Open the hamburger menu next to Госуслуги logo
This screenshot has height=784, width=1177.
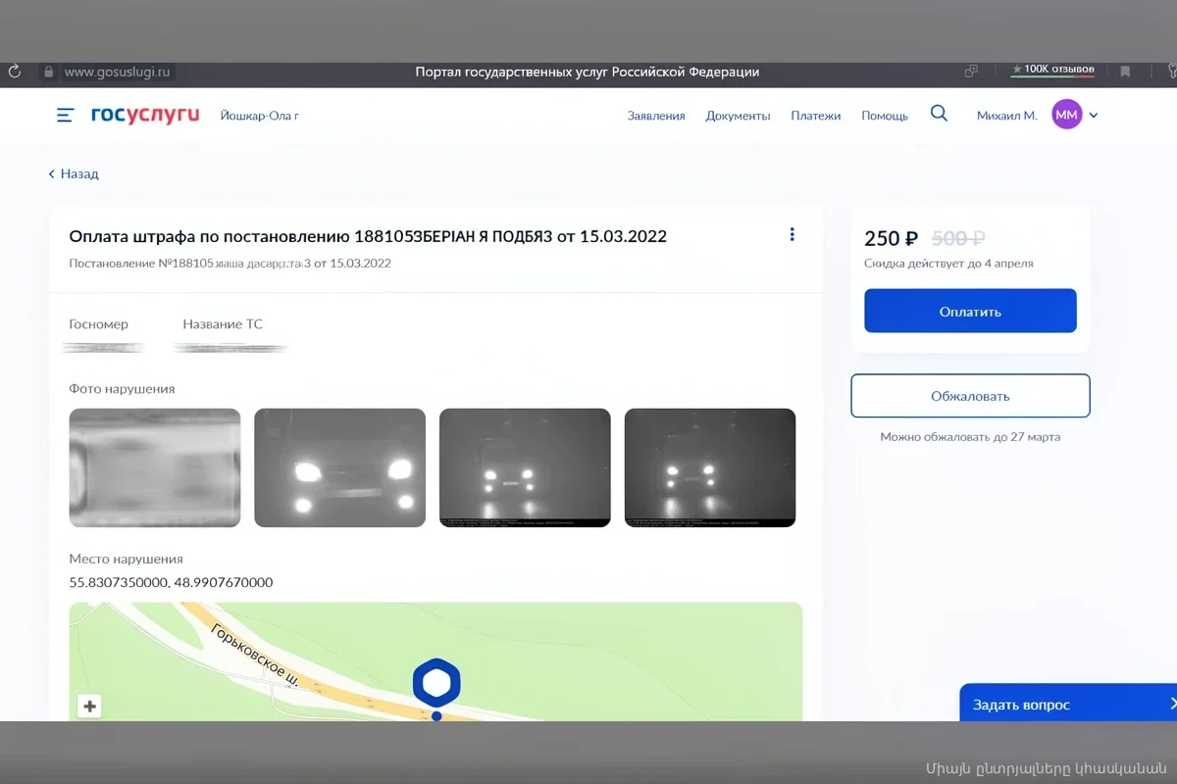click(65, 116)
